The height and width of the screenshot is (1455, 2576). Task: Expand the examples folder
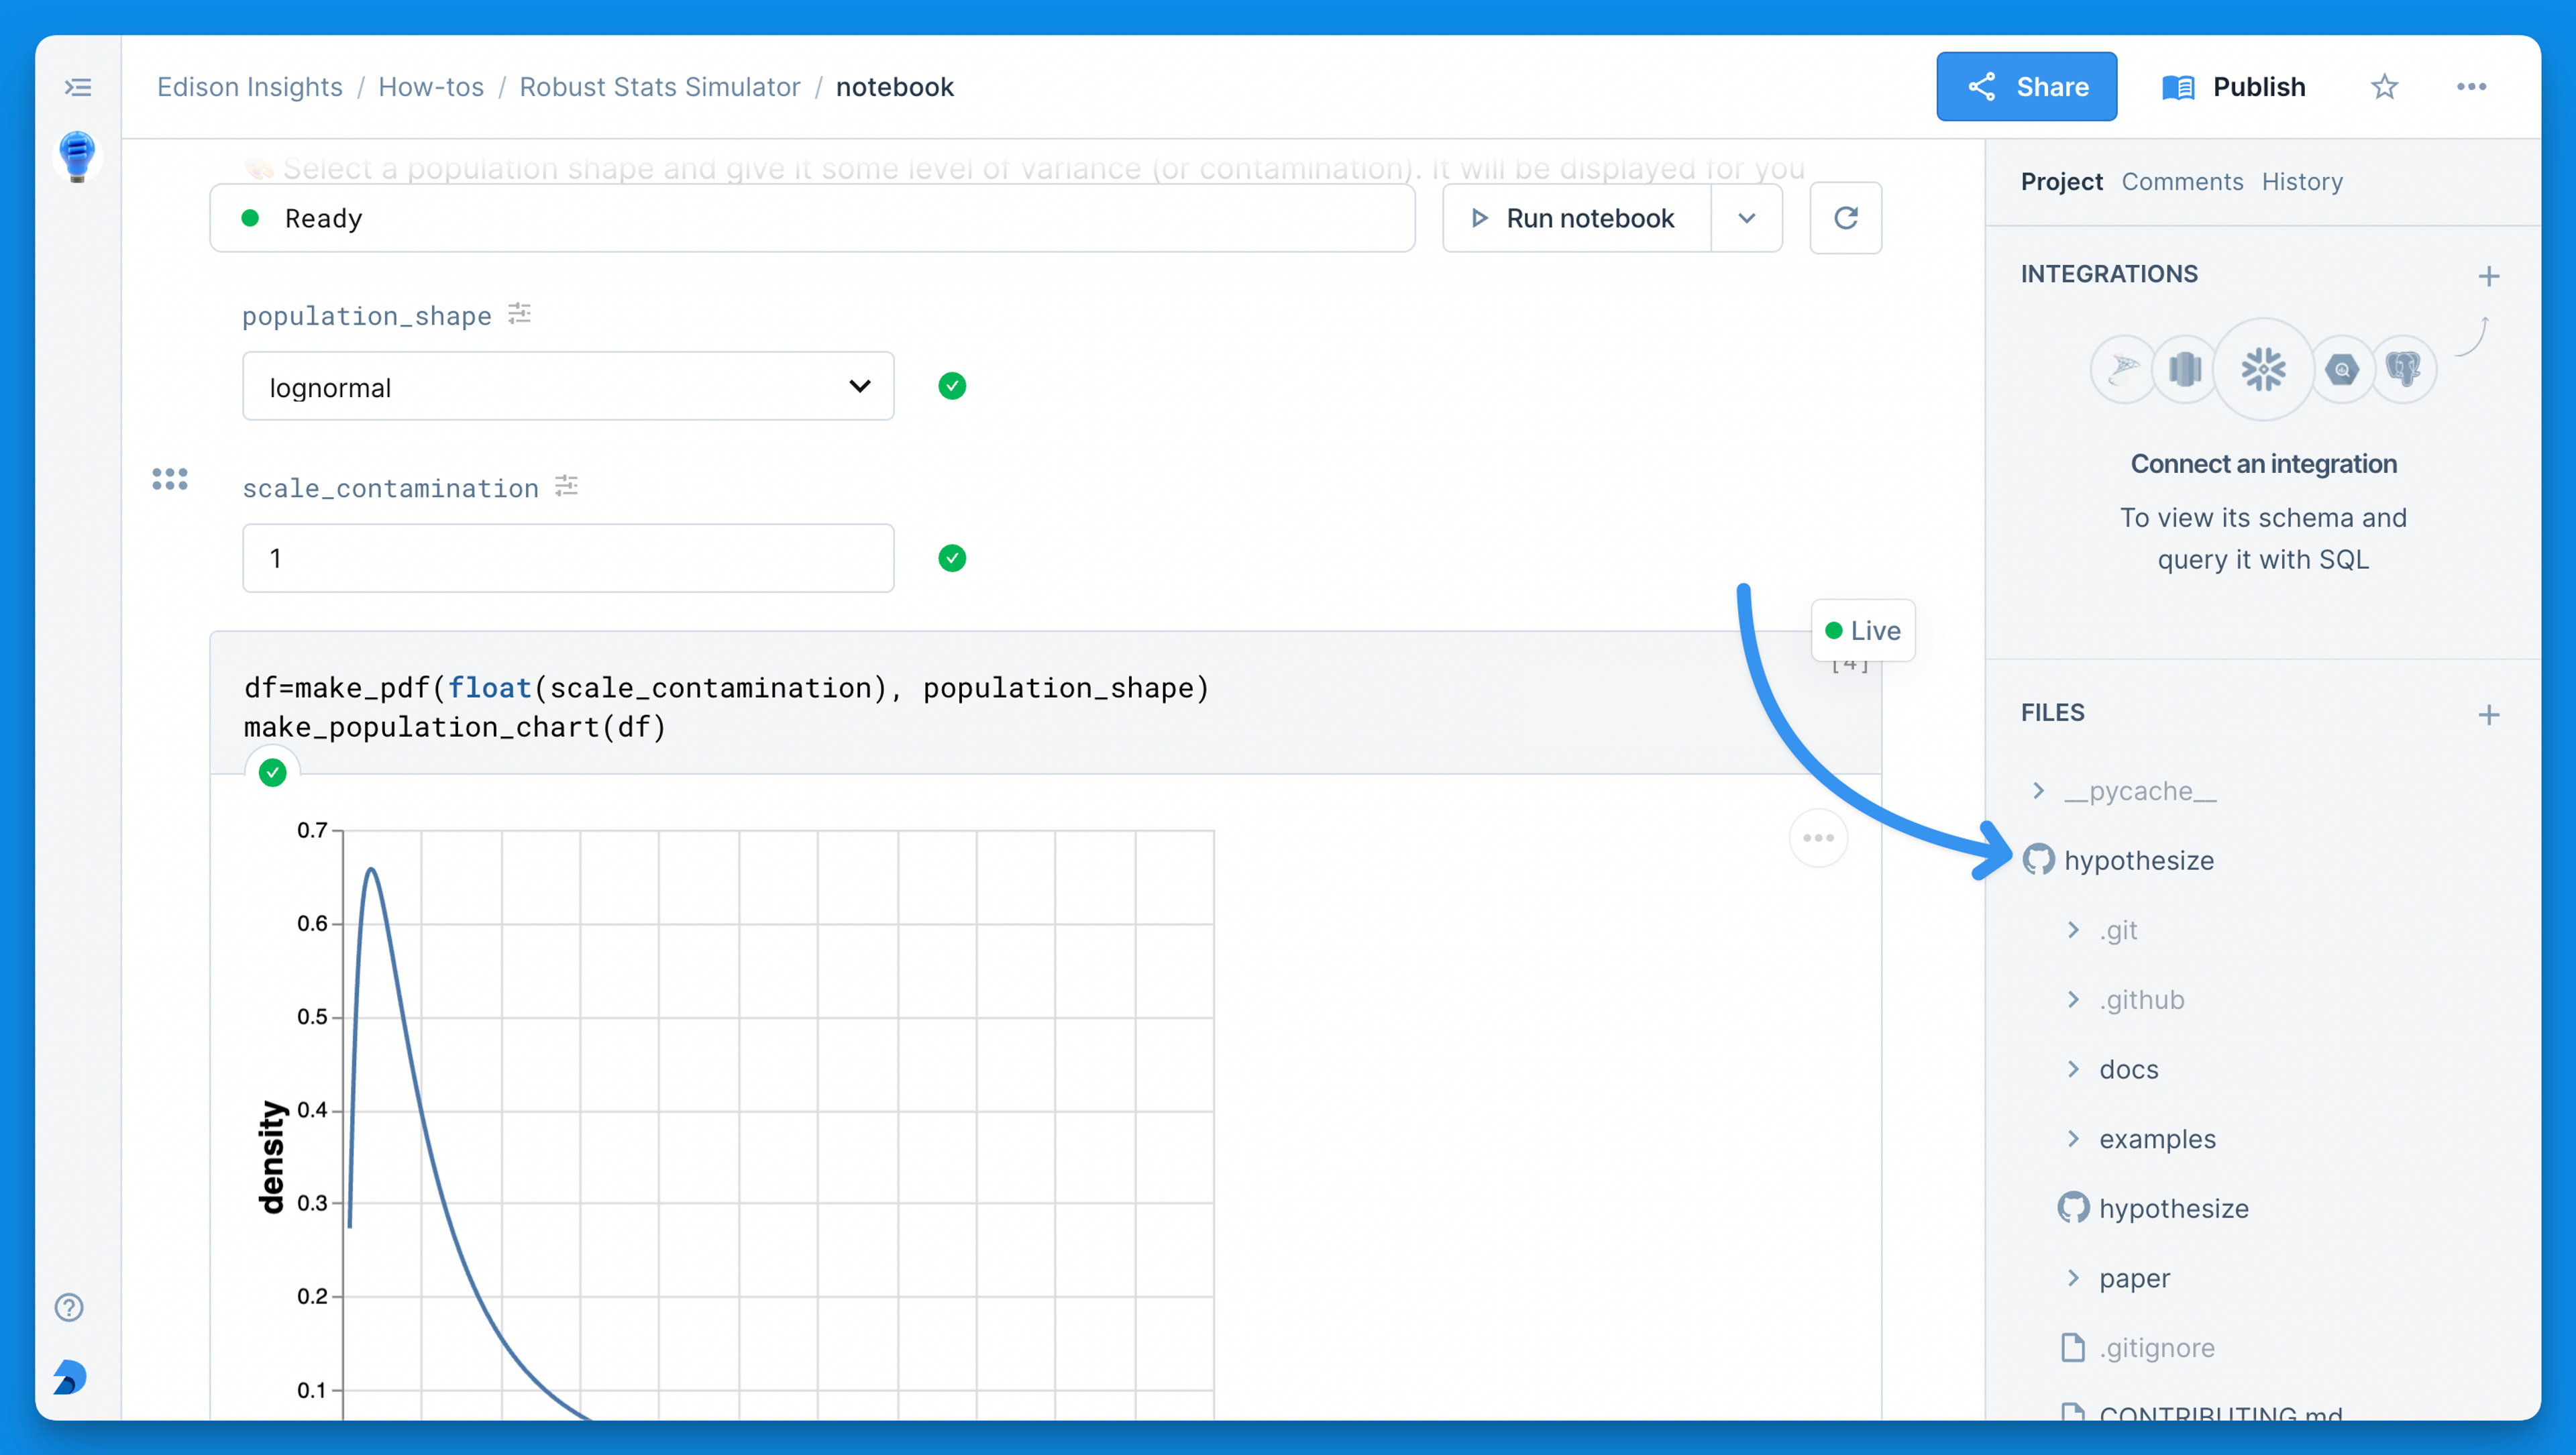[2073, 1138]
